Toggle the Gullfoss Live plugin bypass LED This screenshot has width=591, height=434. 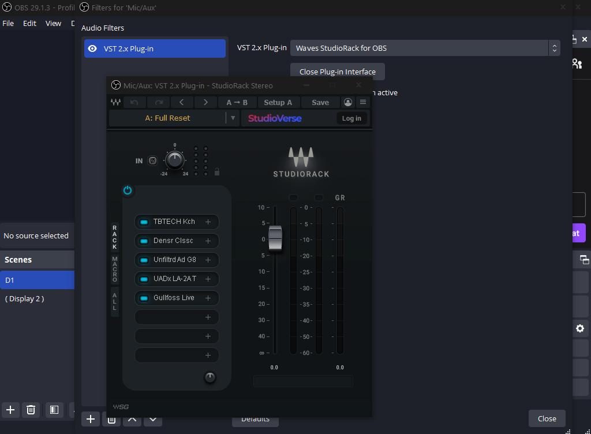click(144, 298)
